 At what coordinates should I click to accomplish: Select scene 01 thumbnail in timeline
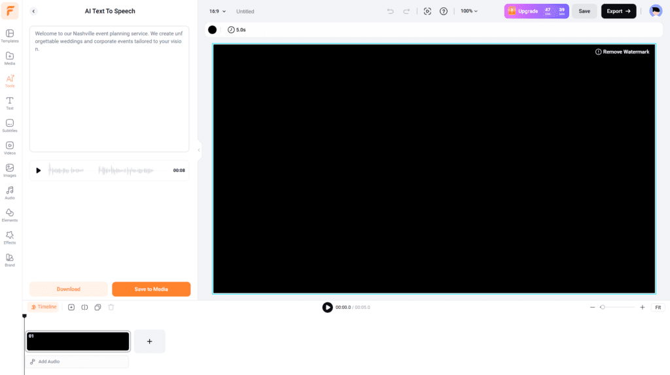[x=78, y=341]
